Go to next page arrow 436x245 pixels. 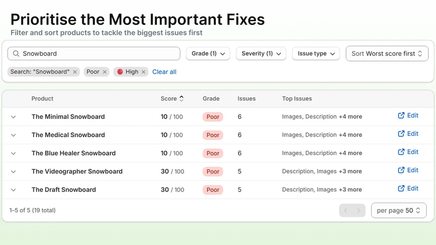click(359, 210)
